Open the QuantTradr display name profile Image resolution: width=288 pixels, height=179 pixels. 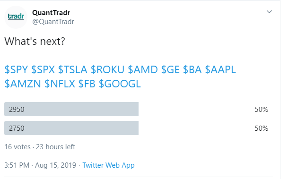tap(51, 13)
